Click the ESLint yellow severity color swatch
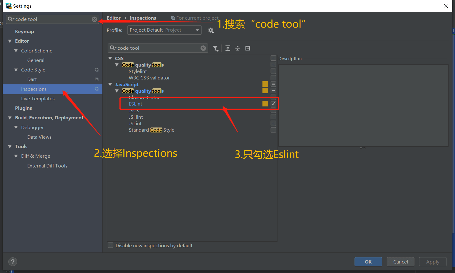455x273 pixels. (x=265, y=104)
